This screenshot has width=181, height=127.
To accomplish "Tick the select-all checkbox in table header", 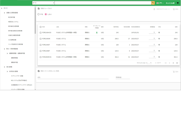I will 40,27.
